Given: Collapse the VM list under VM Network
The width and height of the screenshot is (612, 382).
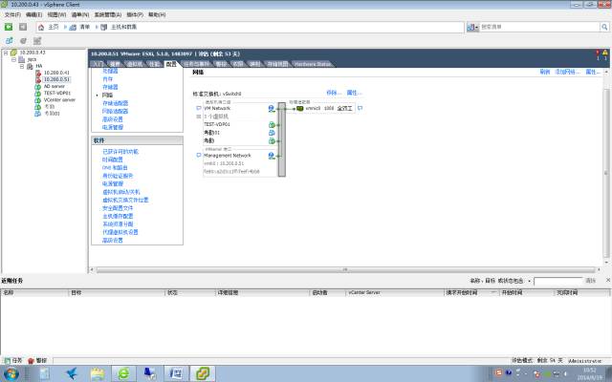Looking at the screenshot, I should [199, 117].
